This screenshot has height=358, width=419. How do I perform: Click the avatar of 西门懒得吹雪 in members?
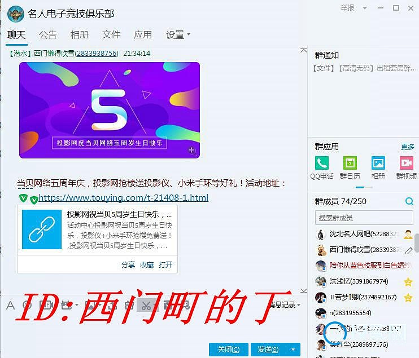pyautogui.click(x=321, y=250)
